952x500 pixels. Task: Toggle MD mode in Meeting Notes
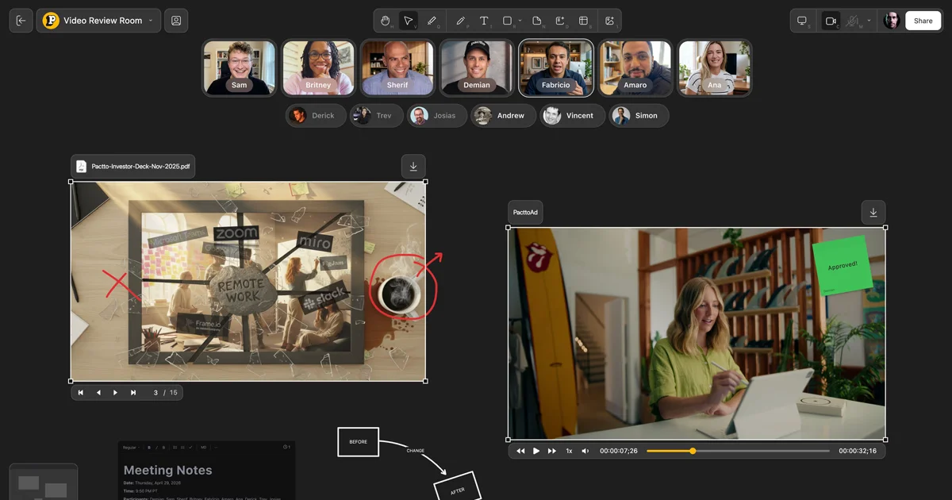204,448
